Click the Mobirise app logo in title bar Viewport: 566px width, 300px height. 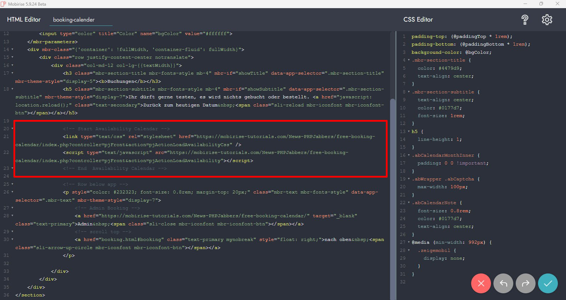pyautogui.click(x=4, y=4)
